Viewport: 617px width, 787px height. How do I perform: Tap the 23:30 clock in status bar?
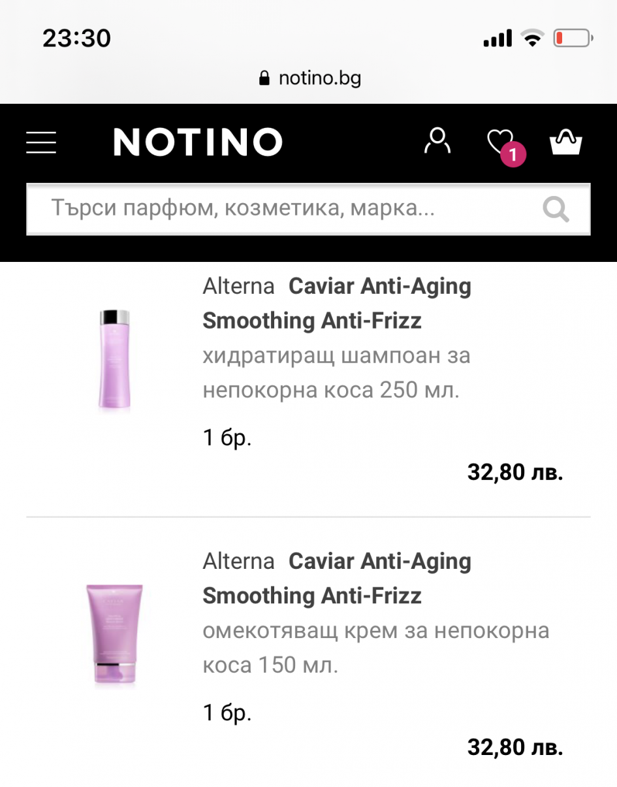tap(76, 39)
